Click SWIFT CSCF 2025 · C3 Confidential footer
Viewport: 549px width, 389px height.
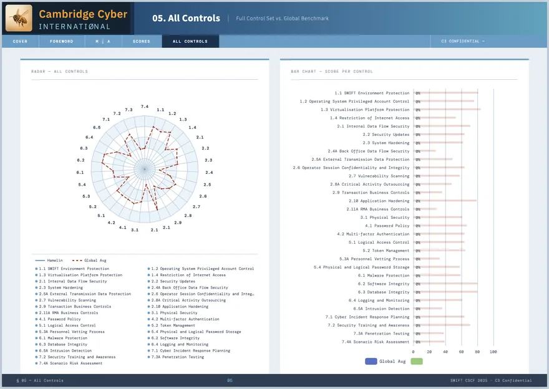491,380
